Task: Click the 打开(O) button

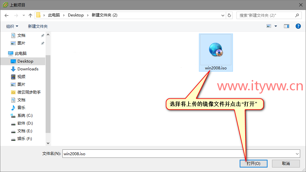Action: point(254,163)
